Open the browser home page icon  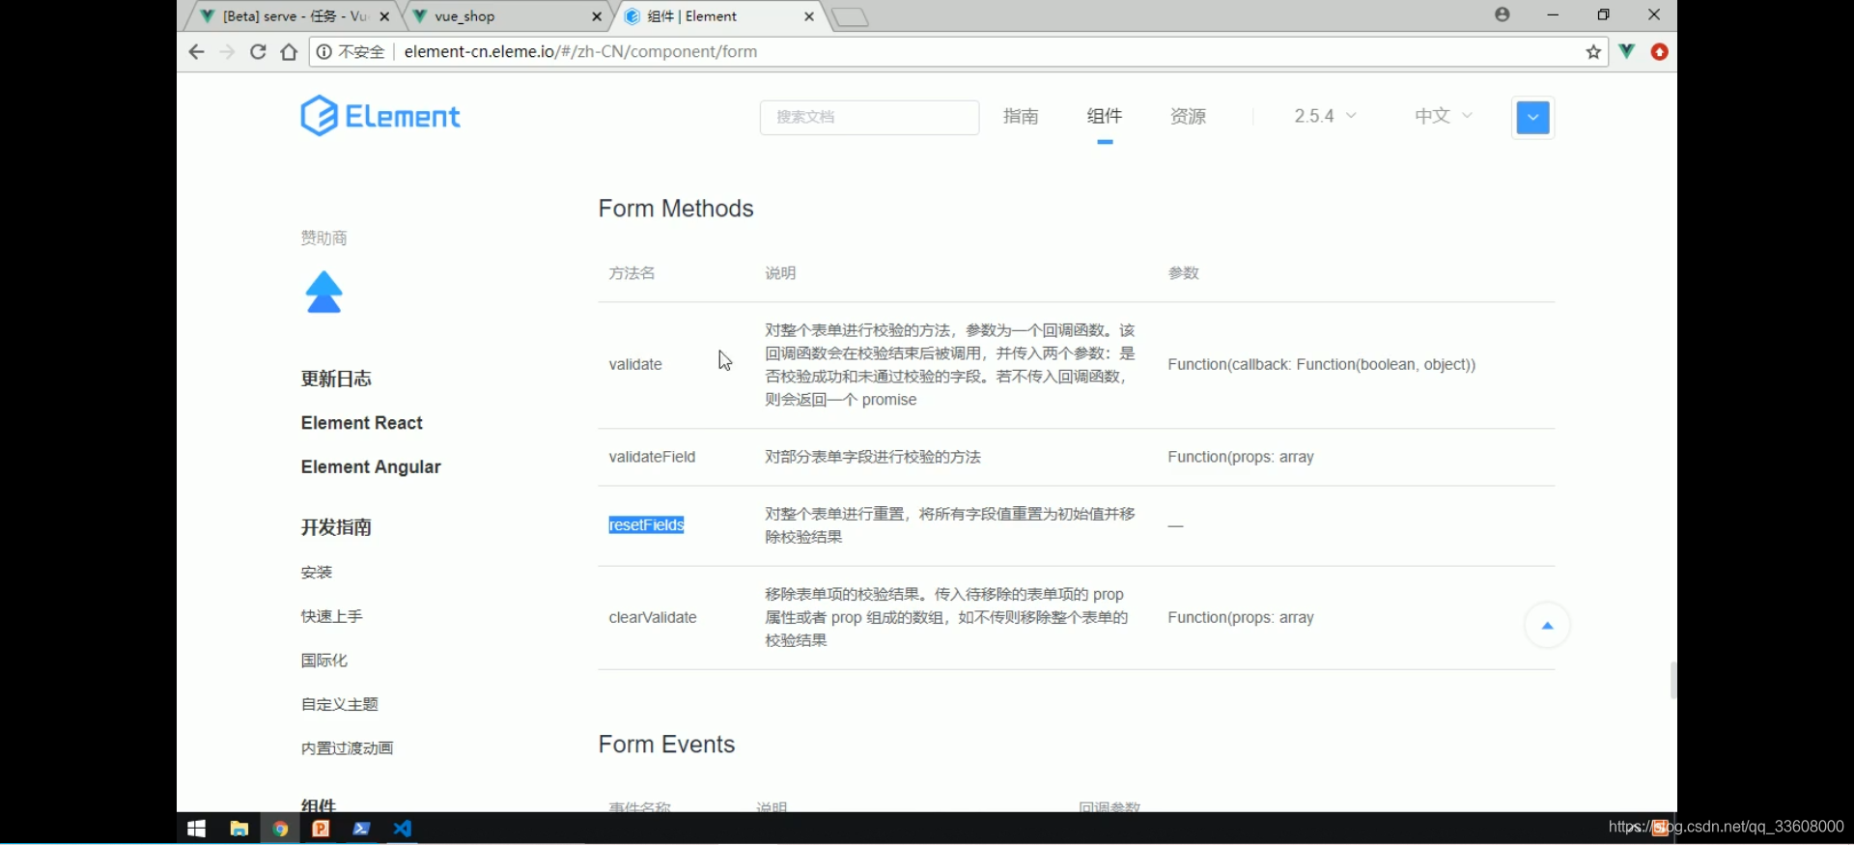point(289,52)
